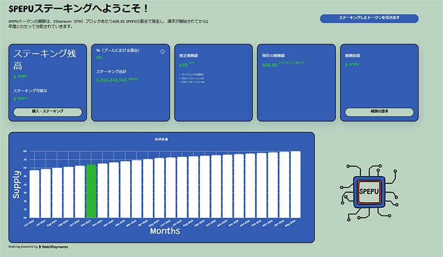
Task: Click the Dec-2024 supply bar
Action: coord(102,191)
